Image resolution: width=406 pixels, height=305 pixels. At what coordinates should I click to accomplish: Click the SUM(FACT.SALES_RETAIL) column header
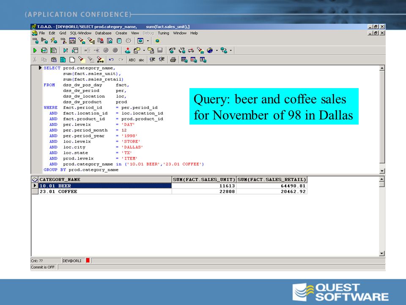tap(272, 180)
